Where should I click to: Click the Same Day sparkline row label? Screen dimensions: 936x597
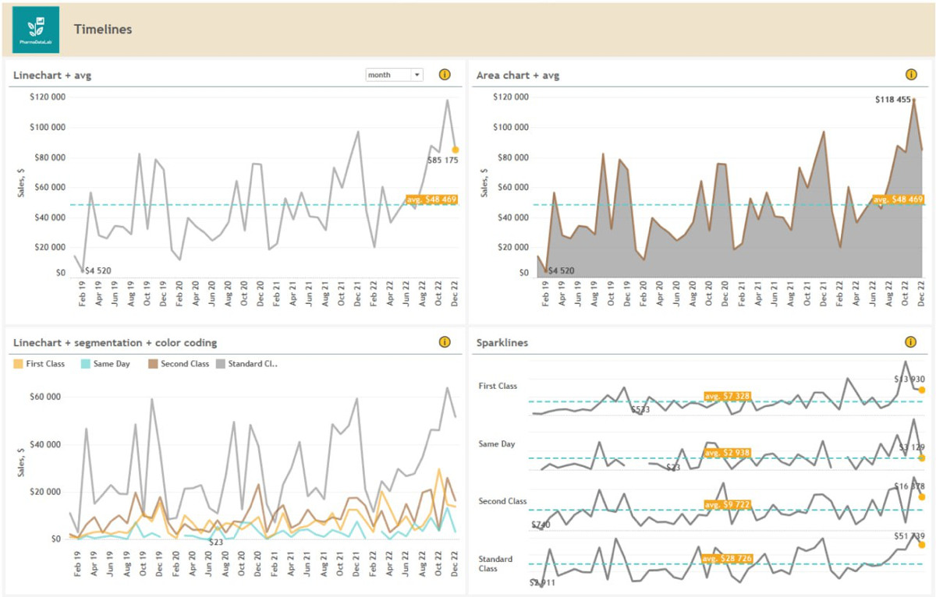(497, 444)
